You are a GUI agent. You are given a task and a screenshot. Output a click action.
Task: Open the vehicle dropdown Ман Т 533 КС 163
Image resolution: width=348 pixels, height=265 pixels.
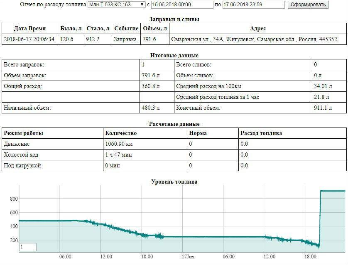click(x=116, y=5)
